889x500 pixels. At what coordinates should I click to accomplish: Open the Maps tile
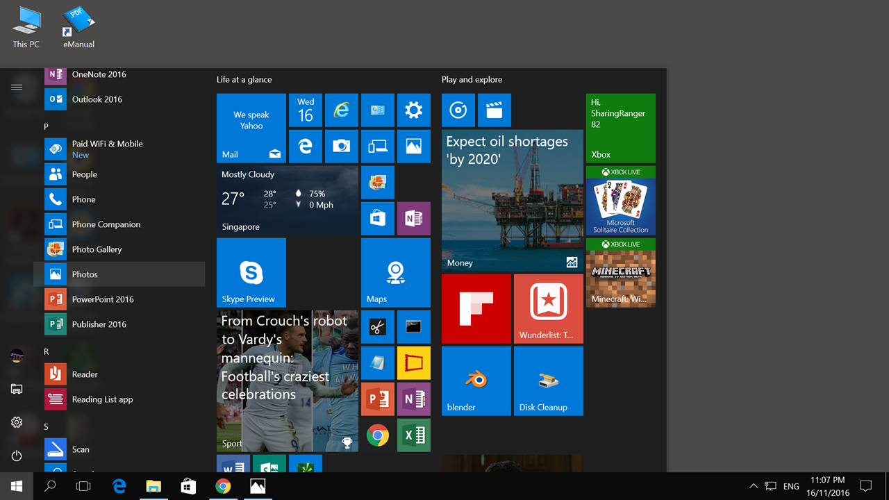[x=396, y=273]
